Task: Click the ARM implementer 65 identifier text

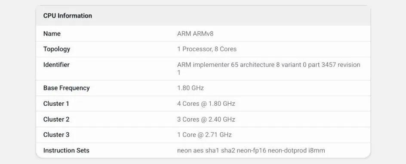Action: click(269, 69)
